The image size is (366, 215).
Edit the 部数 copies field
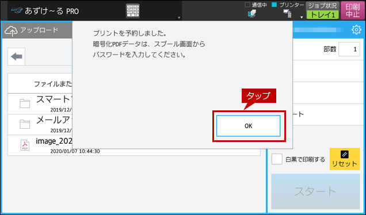pos(349,49)
